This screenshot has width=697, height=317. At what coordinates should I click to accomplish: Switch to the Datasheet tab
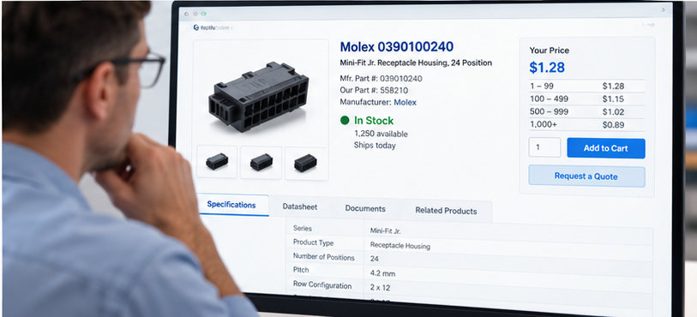tap(300, 206)
